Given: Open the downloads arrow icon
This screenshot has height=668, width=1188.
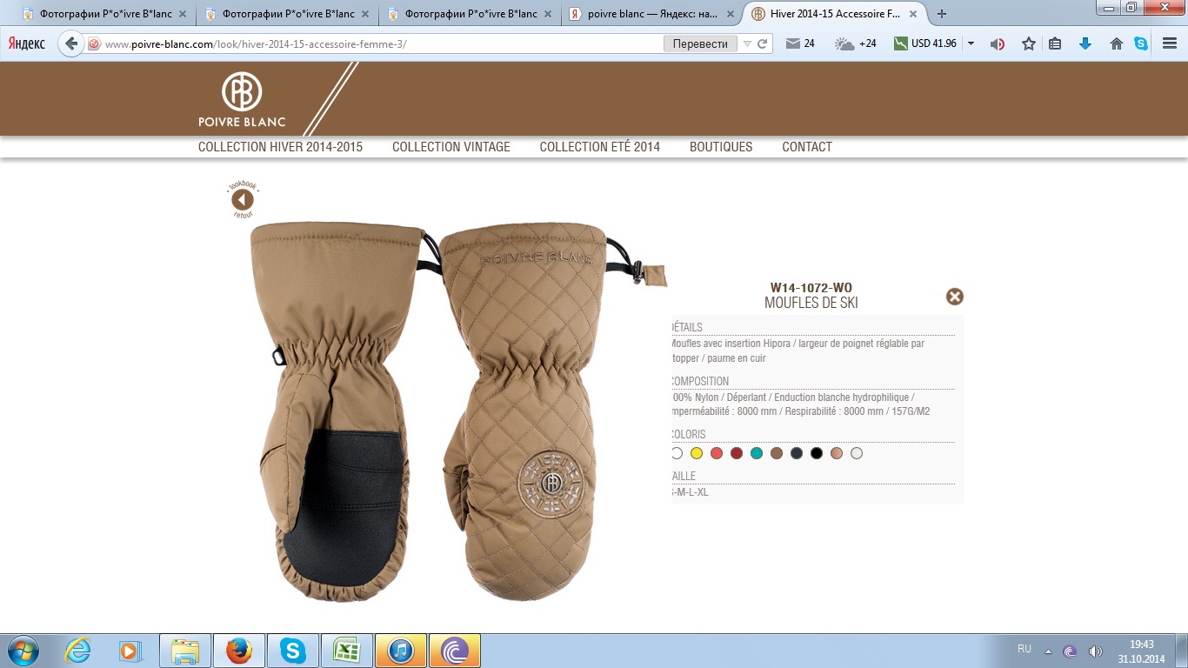Looking at the screenshot, I should tap(1085, 43).
